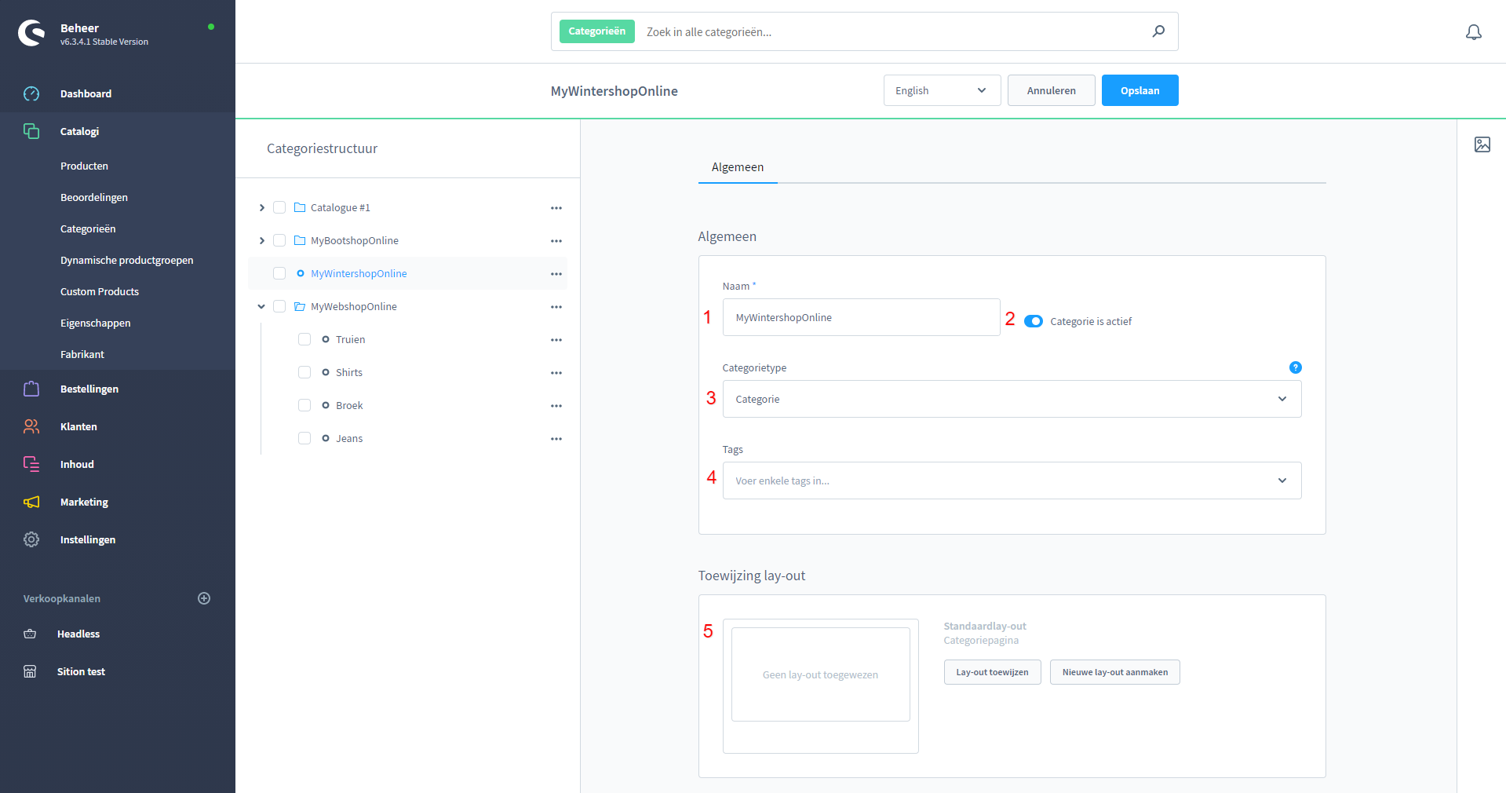
Task: Open Instellingen gear icon
Action: (31, 539)
